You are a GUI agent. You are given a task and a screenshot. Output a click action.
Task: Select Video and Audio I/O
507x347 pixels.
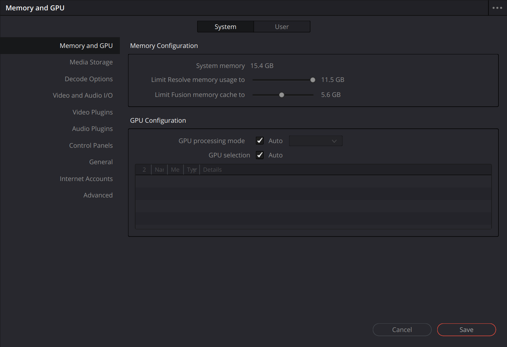click(x=83, y=96)
